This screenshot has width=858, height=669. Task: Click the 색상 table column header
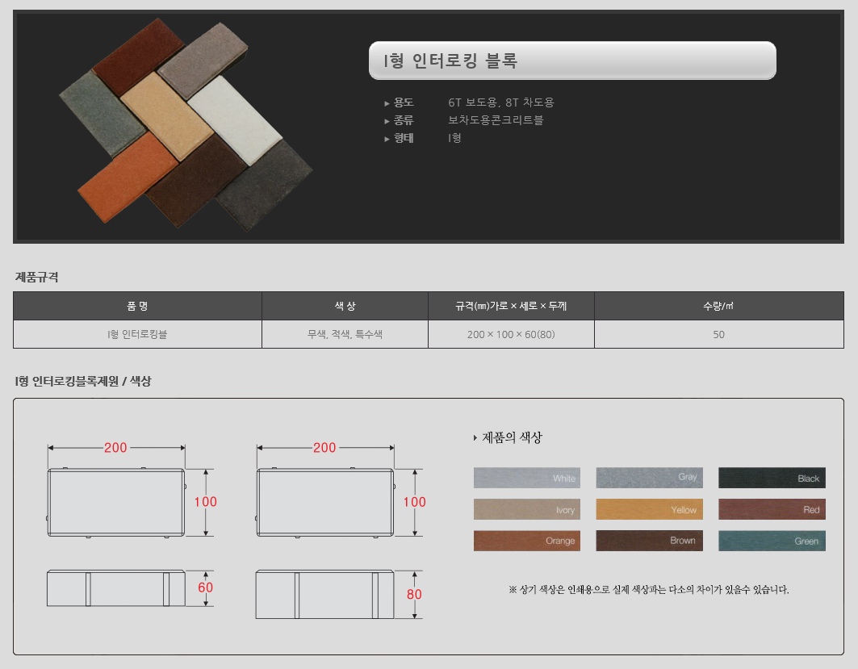[345, 306]
